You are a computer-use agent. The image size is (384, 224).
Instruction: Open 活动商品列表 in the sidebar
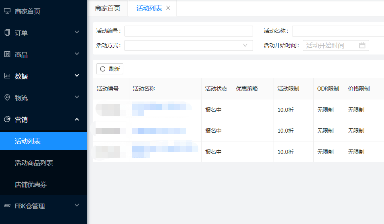click(x=44, y=163)
